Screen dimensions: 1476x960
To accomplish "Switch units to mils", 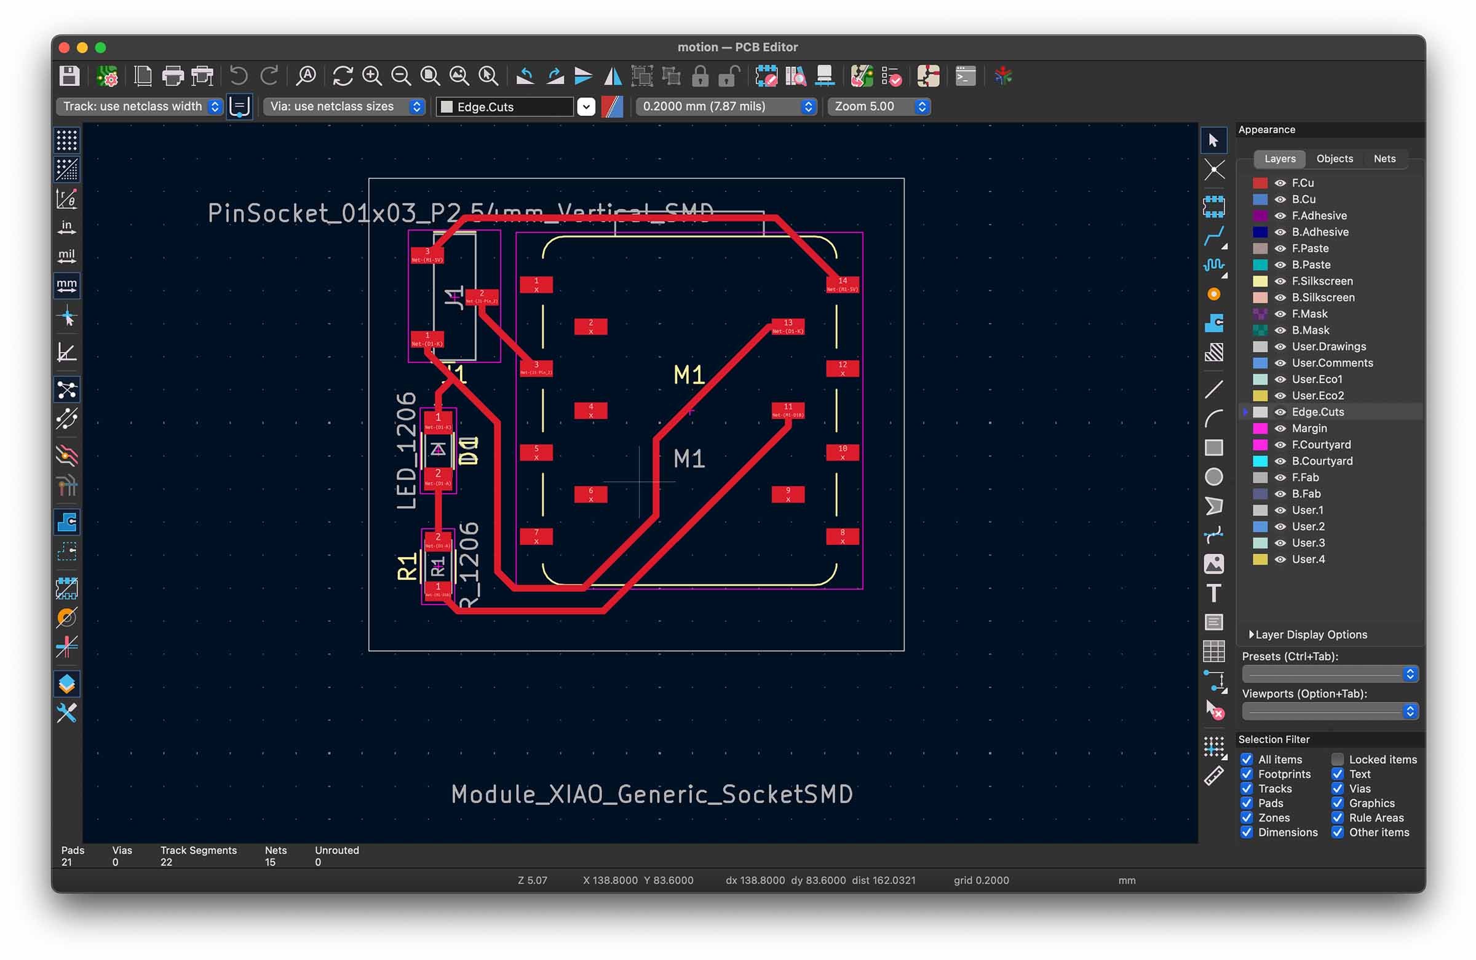I will pos(66,256).
